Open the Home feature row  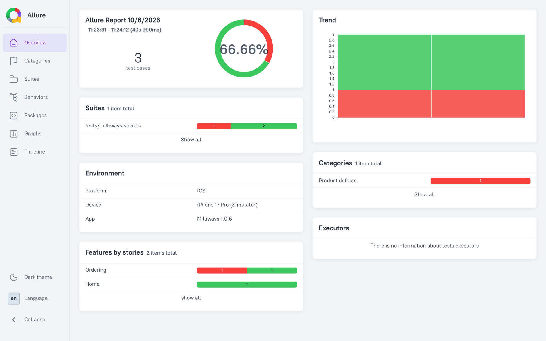(191, 284)
